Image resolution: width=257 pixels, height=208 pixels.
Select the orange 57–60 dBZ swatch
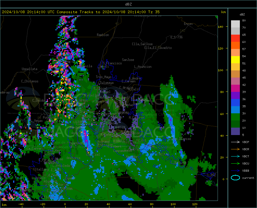pyautogui.click(x=235, y=45)
